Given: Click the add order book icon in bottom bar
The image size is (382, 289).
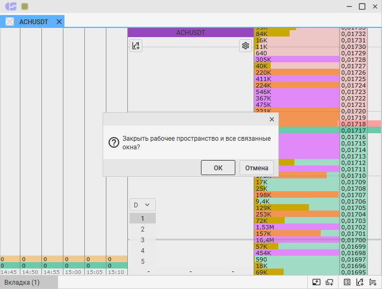Looking at the screenshot, I should (373, 282).
